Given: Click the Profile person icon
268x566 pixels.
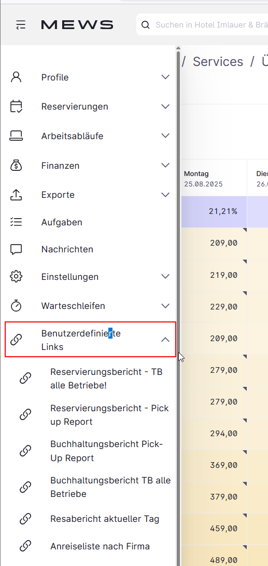Looking at the screenshot, I should 16,77.
